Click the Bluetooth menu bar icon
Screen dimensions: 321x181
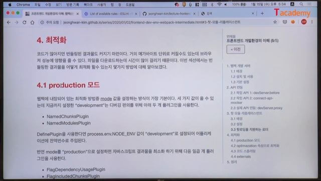(212, 5)
